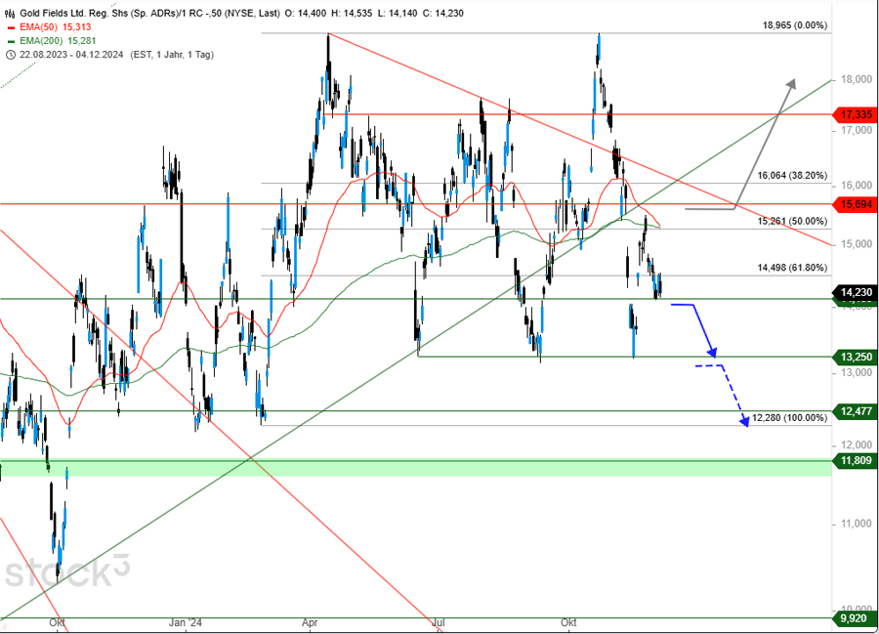Click the green 9,920 price tag

click(855, 618)
